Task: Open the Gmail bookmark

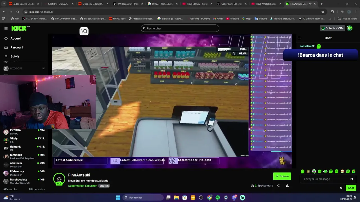Action: pyautogui.click(x=218, y=19)
